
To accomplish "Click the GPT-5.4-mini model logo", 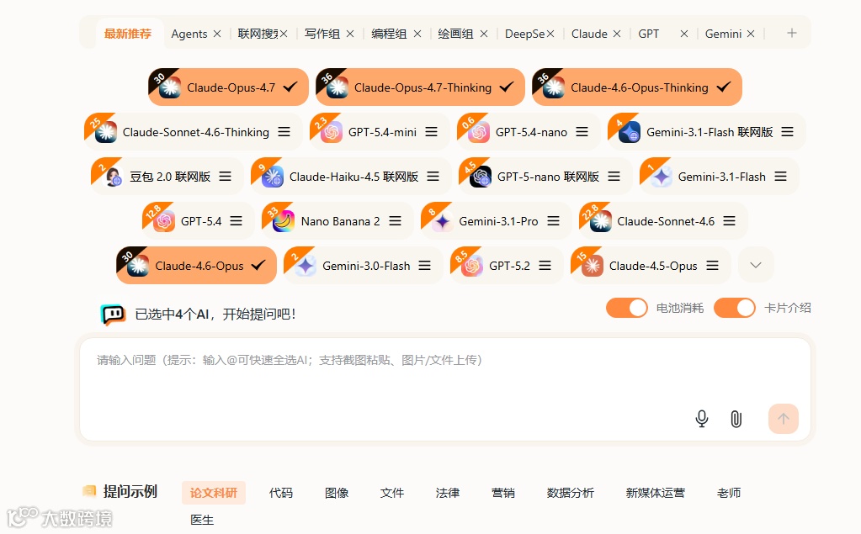I will point(332,132).
